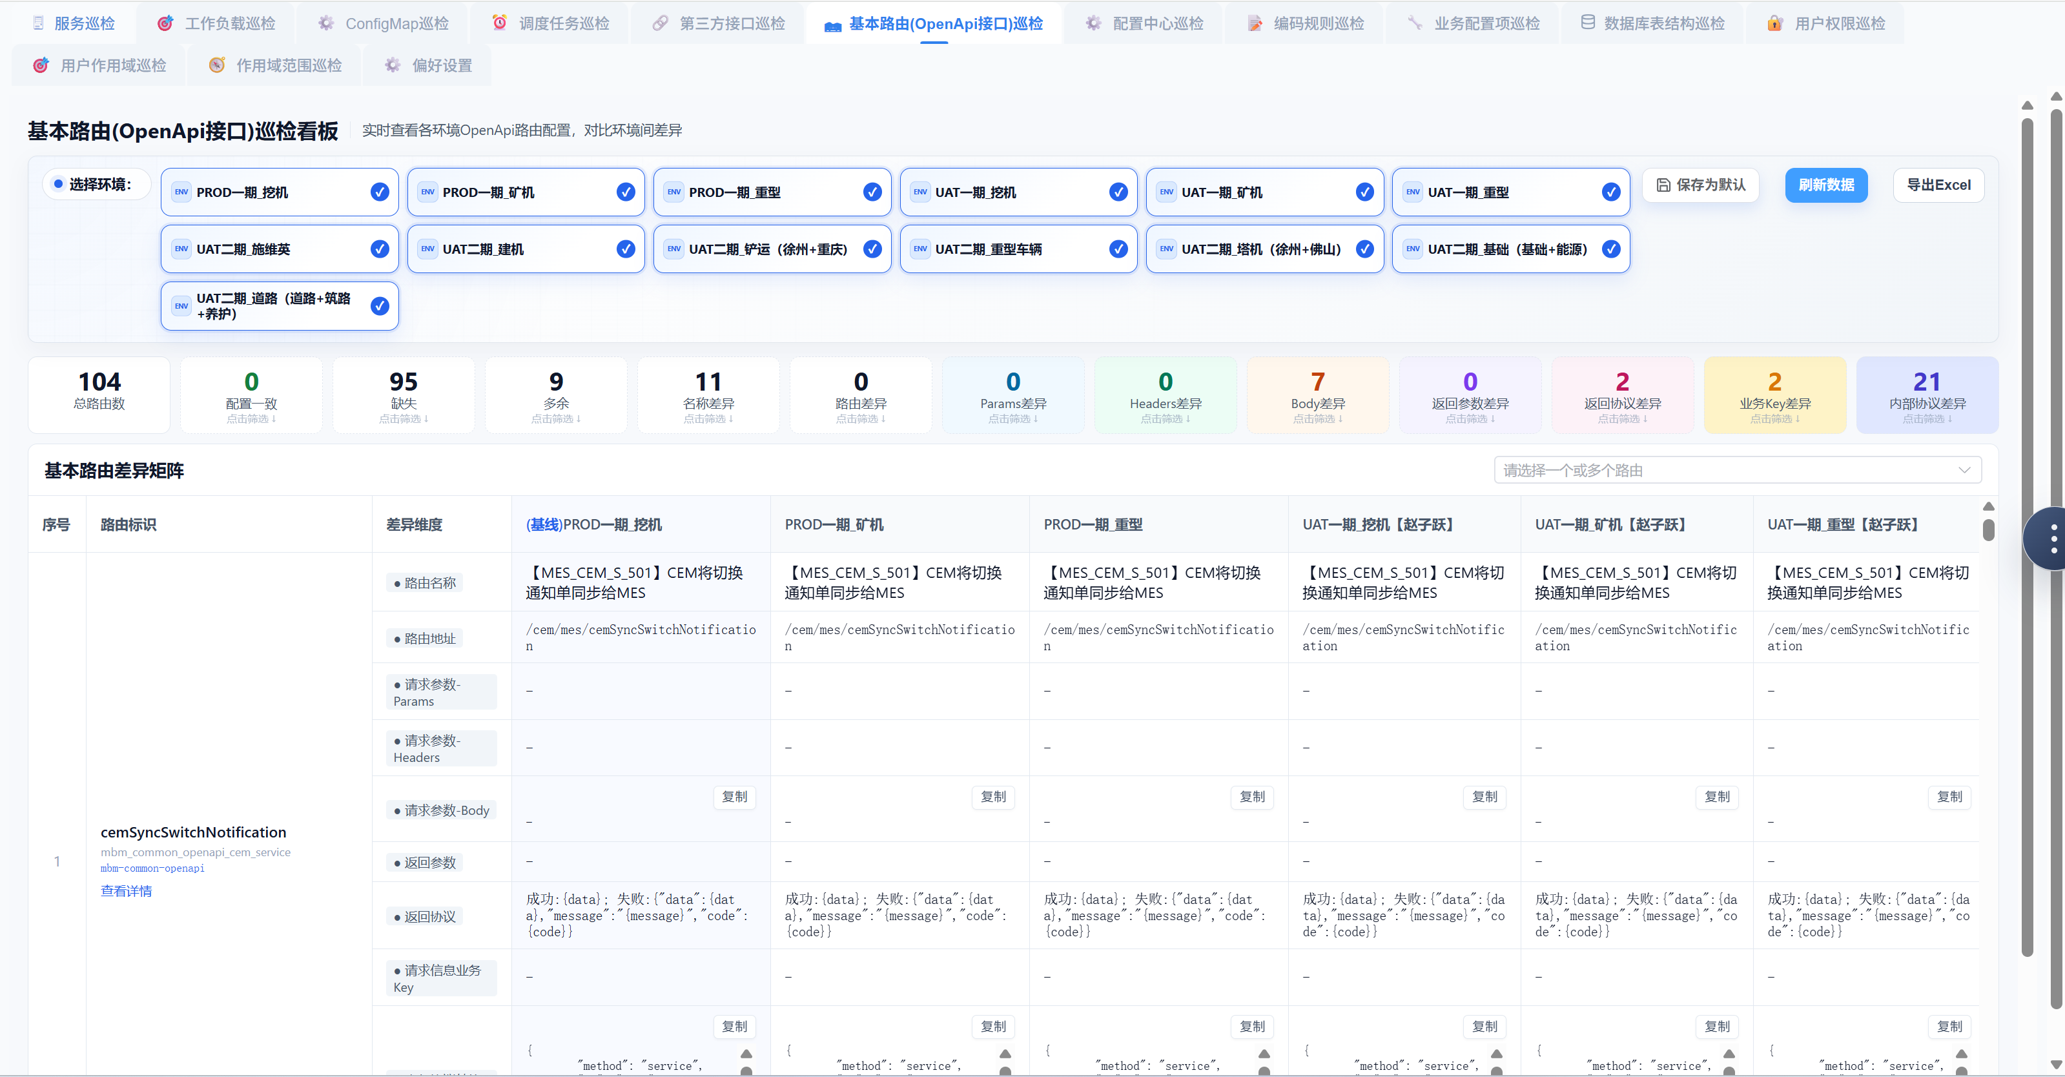Deselect the PROD一期_重型 environment checkmark
This screenshot has width=2065, height=1077.
(x=872, y=192)
